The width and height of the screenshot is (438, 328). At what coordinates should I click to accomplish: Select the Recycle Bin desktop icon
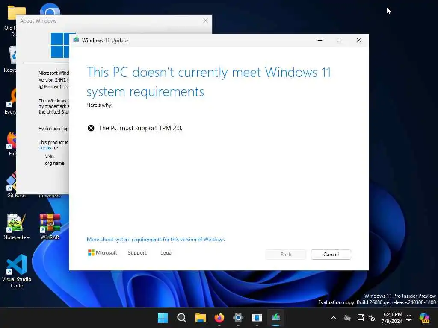click(11, 59)
